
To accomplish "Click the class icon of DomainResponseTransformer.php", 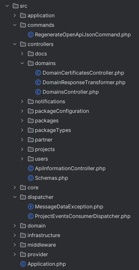I will 38,83.
